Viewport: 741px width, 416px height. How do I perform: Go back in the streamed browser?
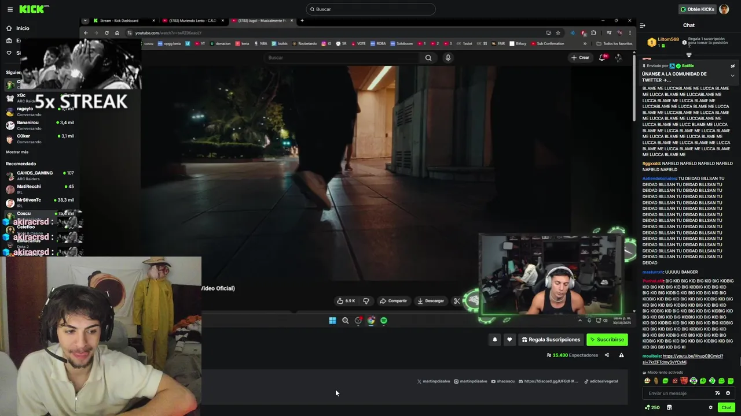(86, 33)
